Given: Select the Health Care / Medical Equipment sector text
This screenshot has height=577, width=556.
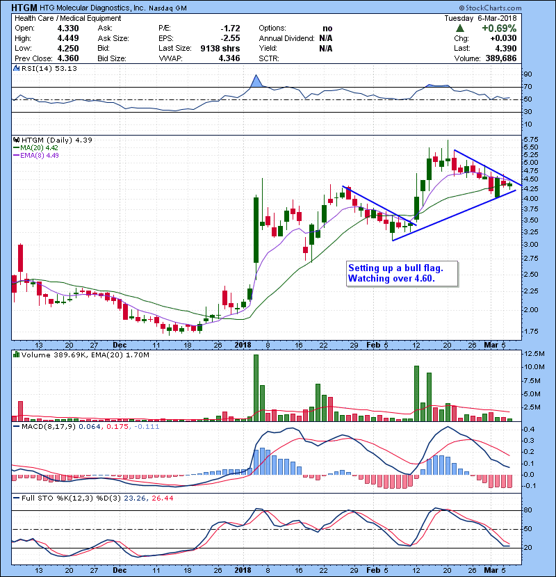Looking at the screenshot, I should (67, 18).
